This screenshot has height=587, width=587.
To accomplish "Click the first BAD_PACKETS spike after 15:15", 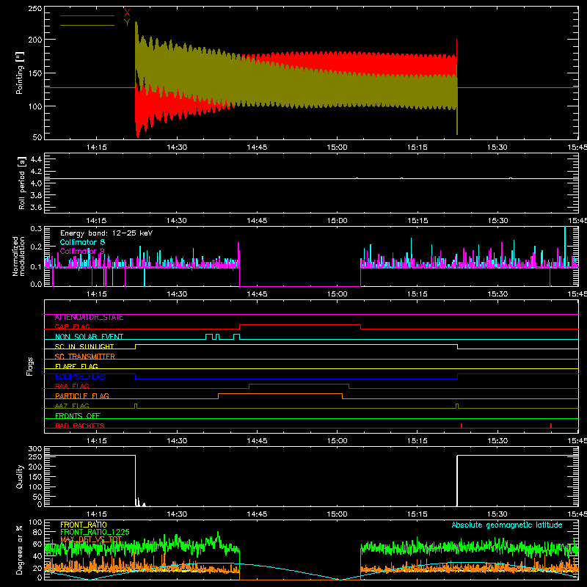I will click(462, 426).
